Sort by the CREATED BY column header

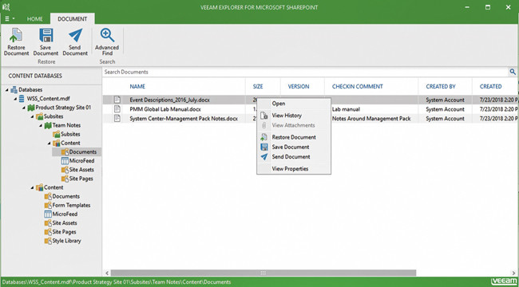click(x=441, y=87)
